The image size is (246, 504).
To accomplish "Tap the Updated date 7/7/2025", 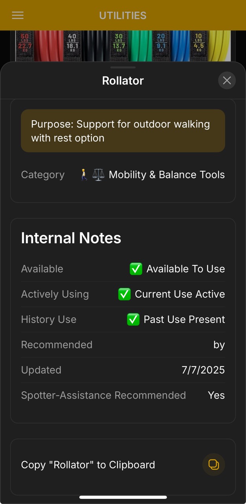I will [x=203, y=370].
